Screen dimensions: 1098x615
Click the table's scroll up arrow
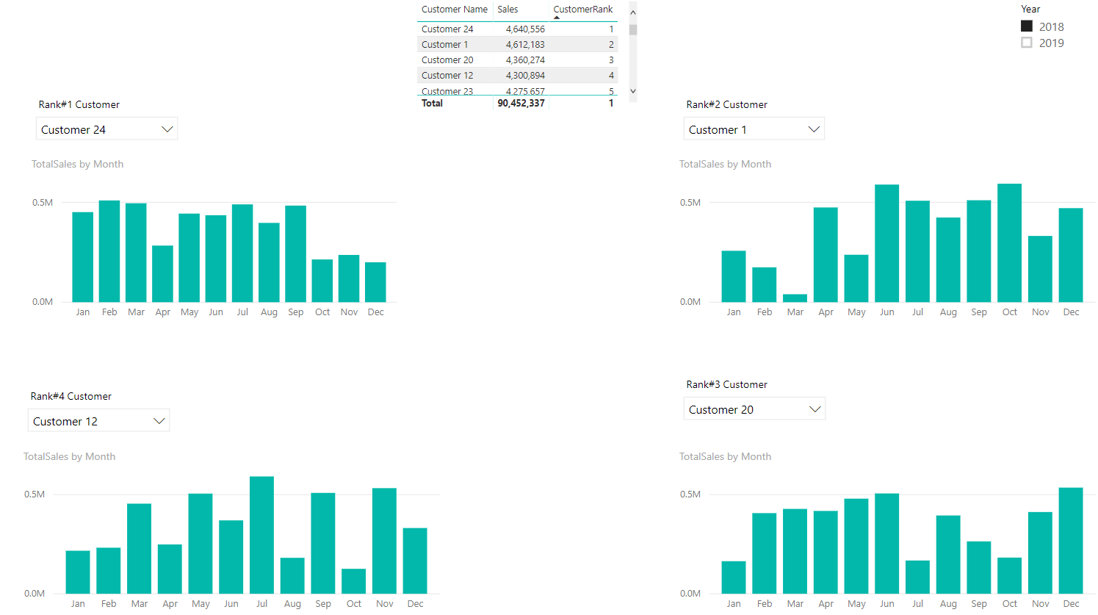pyautogui.click(x=633, y=12)
